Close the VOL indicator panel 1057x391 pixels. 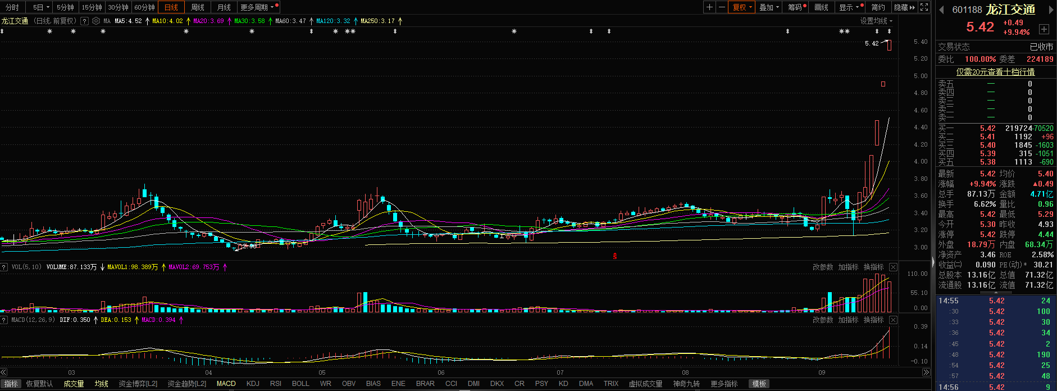tap(893, 267)
